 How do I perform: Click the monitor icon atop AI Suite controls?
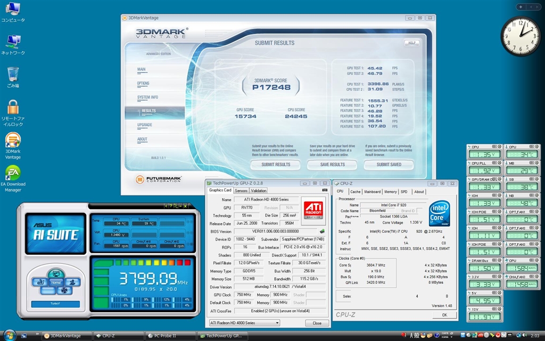(57, 273)
